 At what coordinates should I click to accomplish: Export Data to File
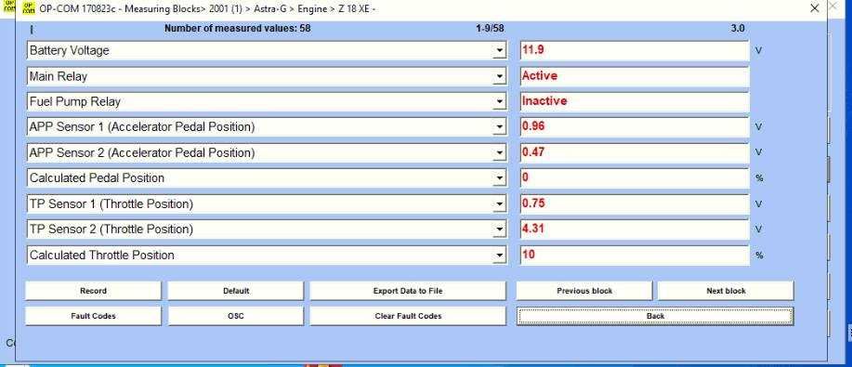[408, 291]
